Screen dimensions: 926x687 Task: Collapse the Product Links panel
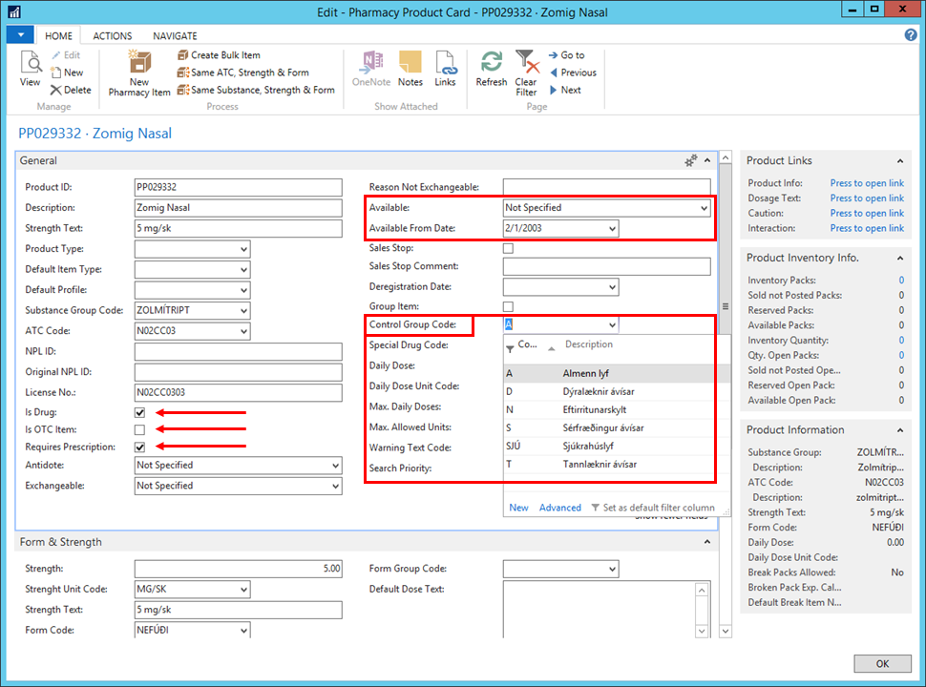pyautogui.click(x=900, y=161)
